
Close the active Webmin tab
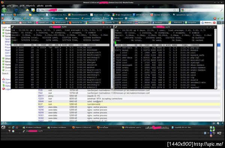click(x=214, y=23)
